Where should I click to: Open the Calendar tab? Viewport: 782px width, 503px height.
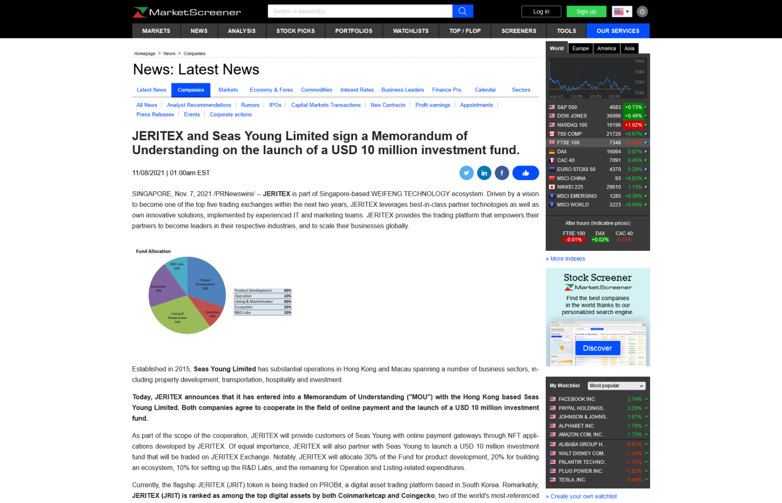pos(485,90)
